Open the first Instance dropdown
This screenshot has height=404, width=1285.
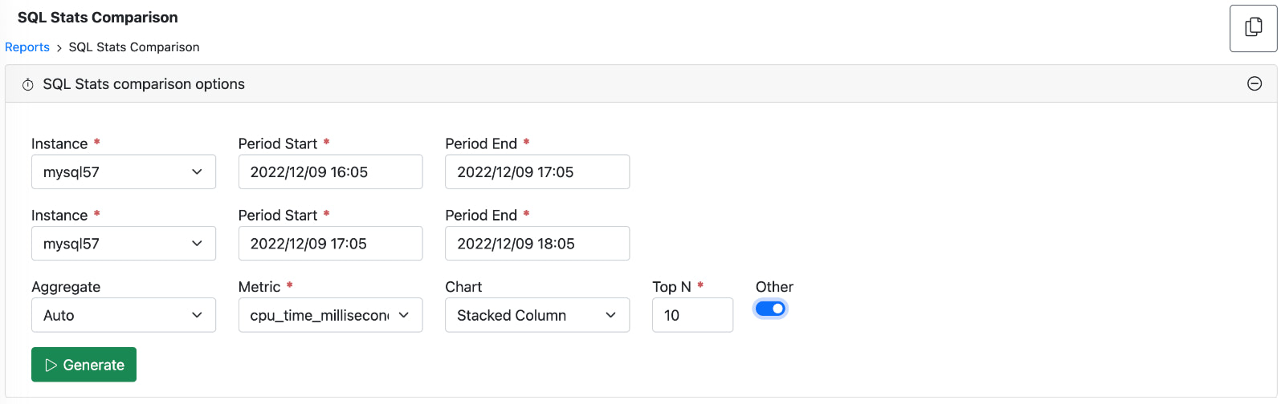(124, 172)
